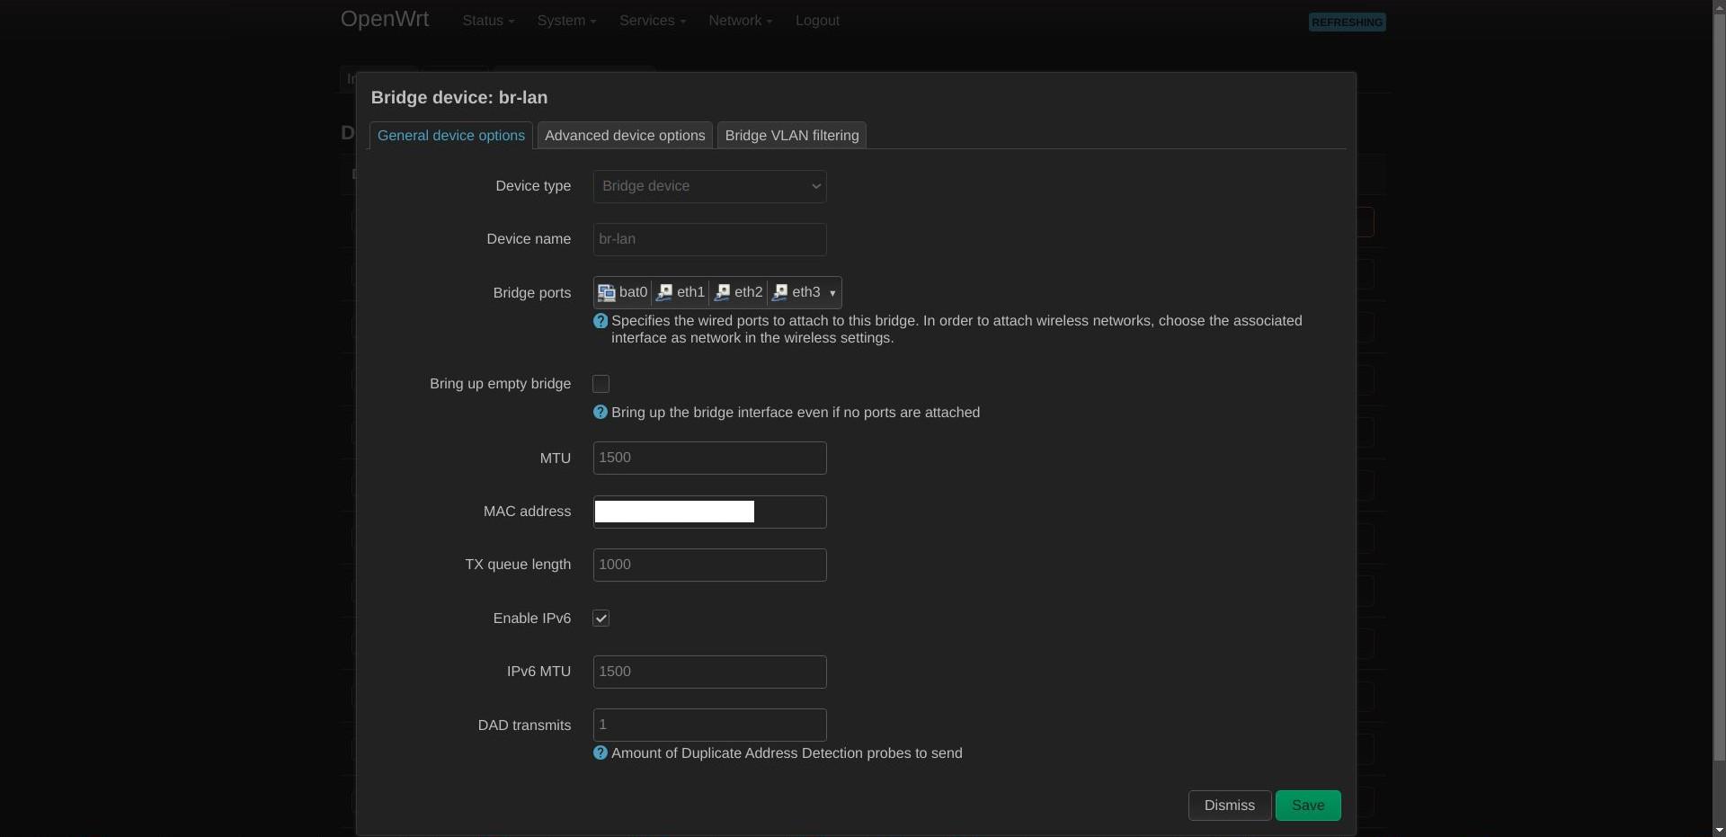Switch to Advanced device options tab

click(x=625, y=136)
